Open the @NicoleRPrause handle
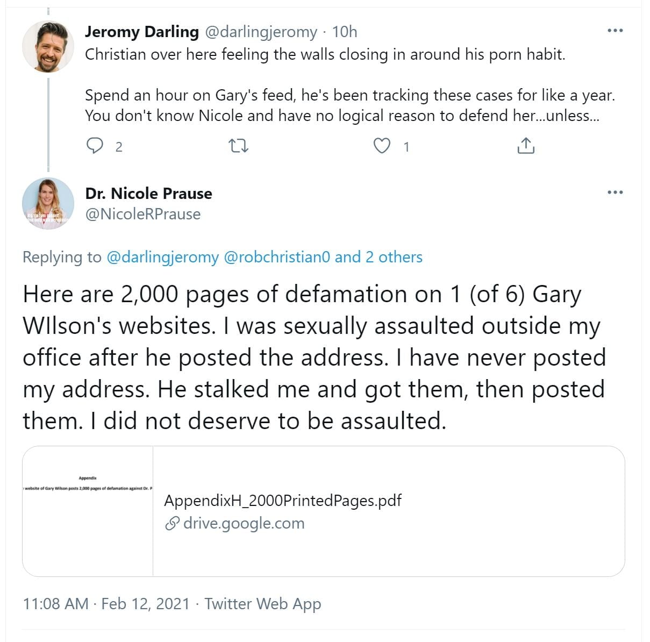 143,214
